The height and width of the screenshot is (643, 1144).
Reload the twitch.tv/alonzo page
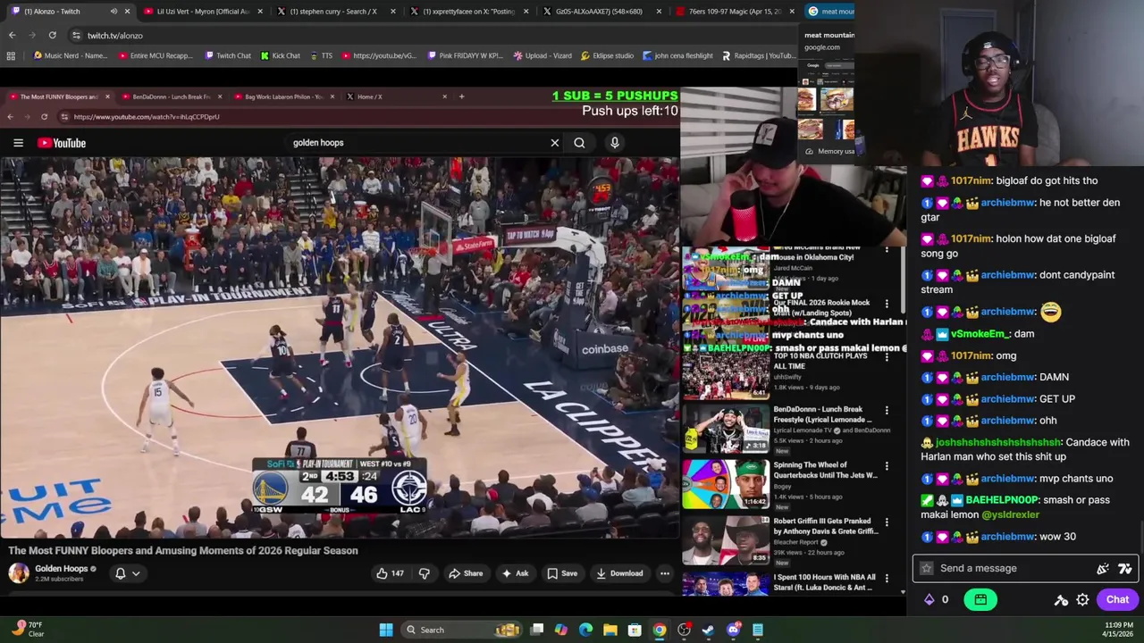tap(52, 35)
